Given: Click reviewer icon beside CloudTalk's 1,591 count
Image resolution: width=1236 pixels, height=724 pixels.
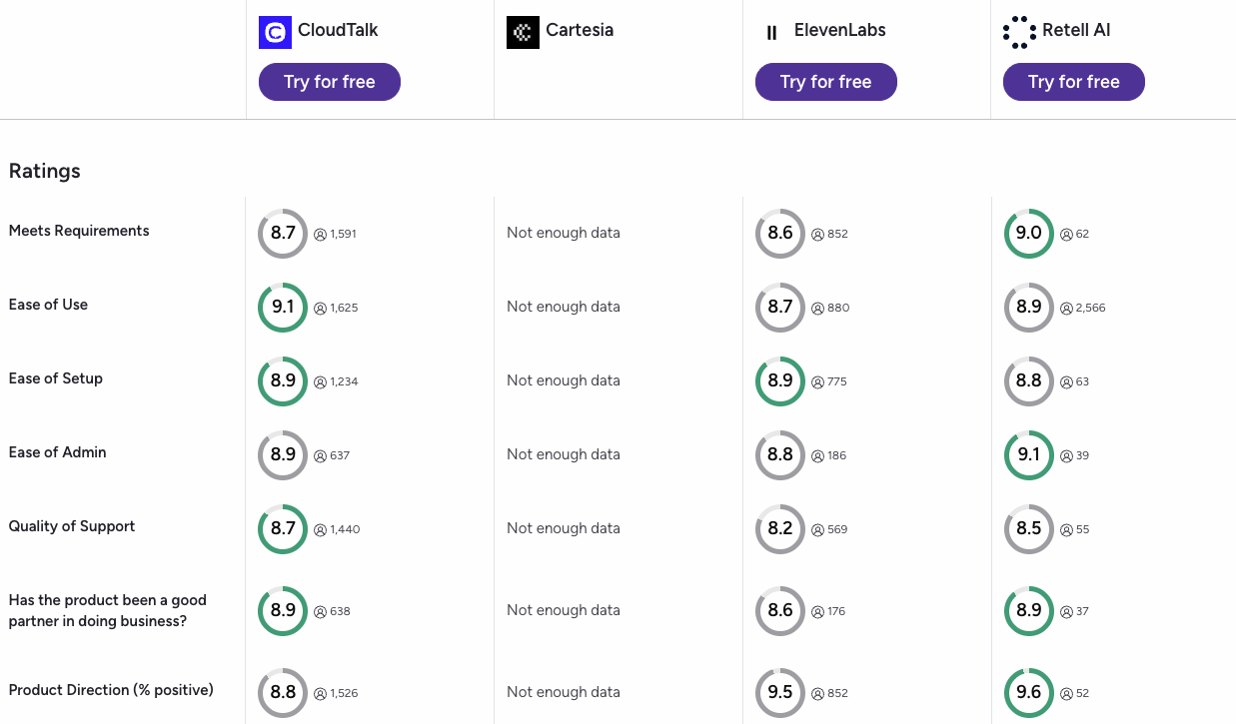Looking at the screenshot, I should [x=321, y=235].
